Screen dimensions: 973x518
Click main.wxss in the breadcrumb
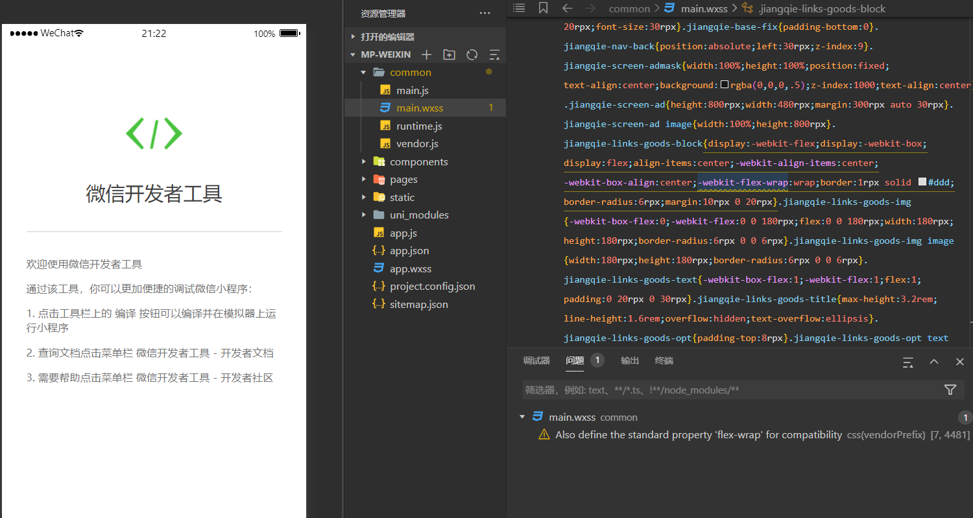[x=704, y=8]
